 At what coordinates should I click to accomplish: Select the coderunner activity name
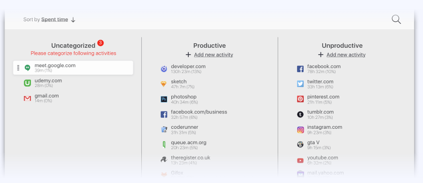tap(184, 127)
